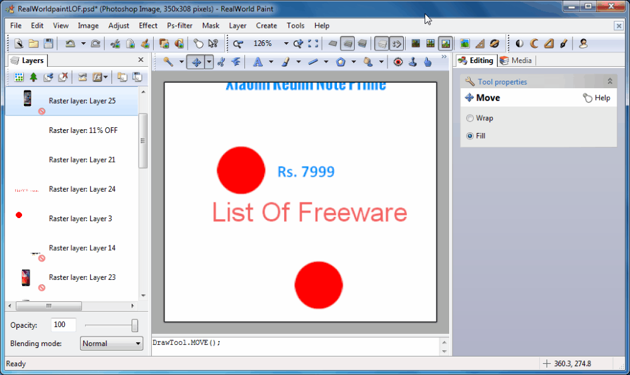
Task: Expand the Brush tool dropdown arrow
Action: (298, 62)
